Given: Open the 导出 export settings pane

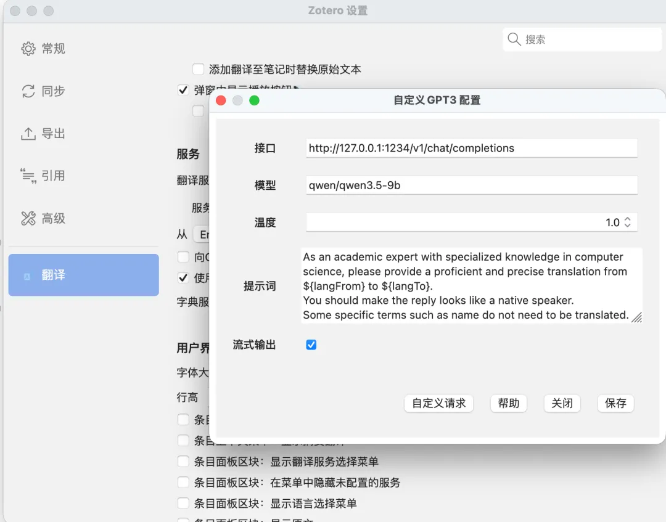Looking at the screenshot, I should point(43,133).
